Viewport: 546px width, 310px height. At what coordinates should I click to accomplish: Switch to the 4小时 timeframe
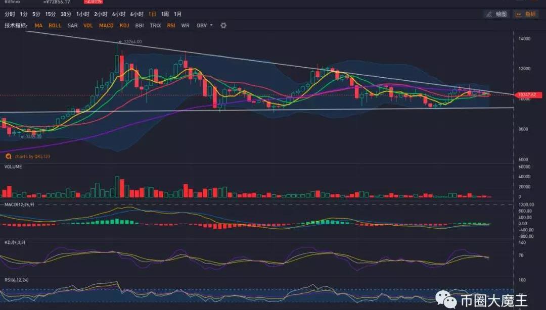pos(119,14)
